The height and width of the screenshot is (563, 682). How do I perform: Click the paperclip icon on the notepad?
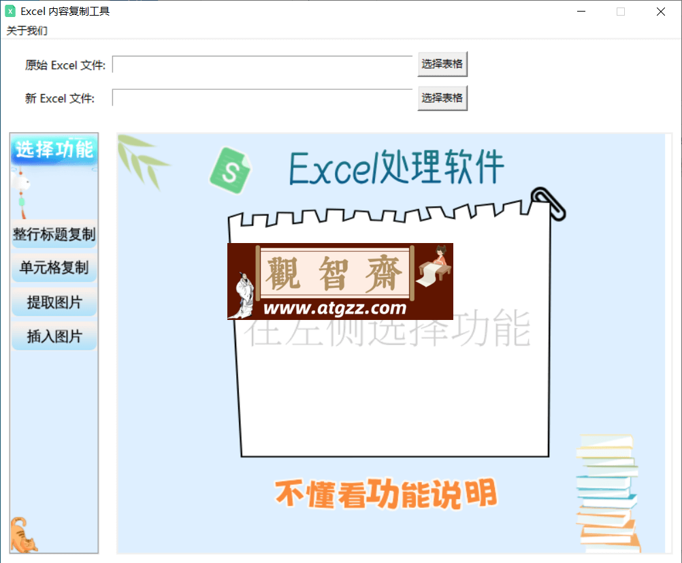(x=549, y=203)
